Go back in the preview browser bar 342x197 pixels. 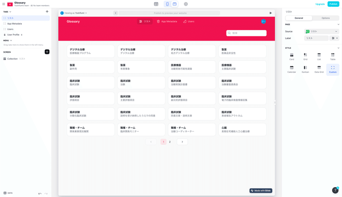pos(115,13)
